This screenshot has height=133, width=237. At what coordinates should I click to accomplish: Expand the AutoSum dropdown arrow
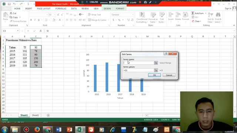click(x=206, y=13)
